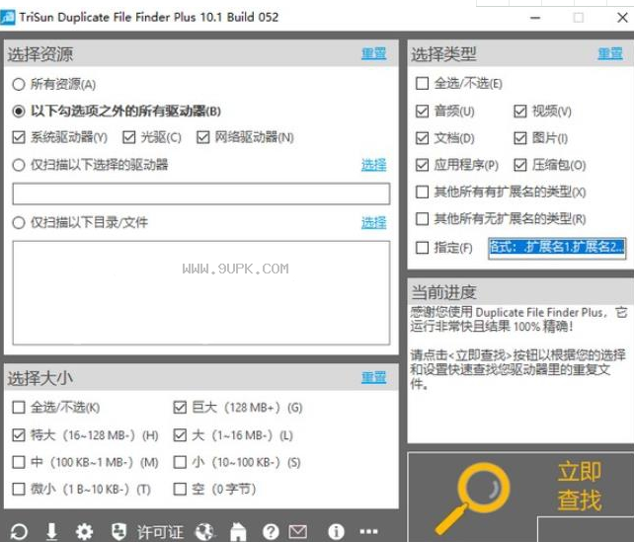Screen dimensions: 634x542
Task: Click 选择 link for directories/files
Action: point(373,223)
